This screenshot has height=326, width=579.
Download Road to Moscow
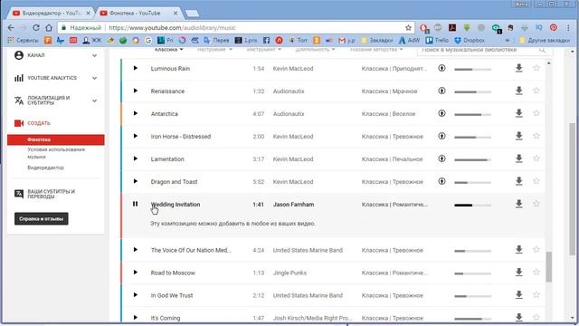click(x=518, y=273)
